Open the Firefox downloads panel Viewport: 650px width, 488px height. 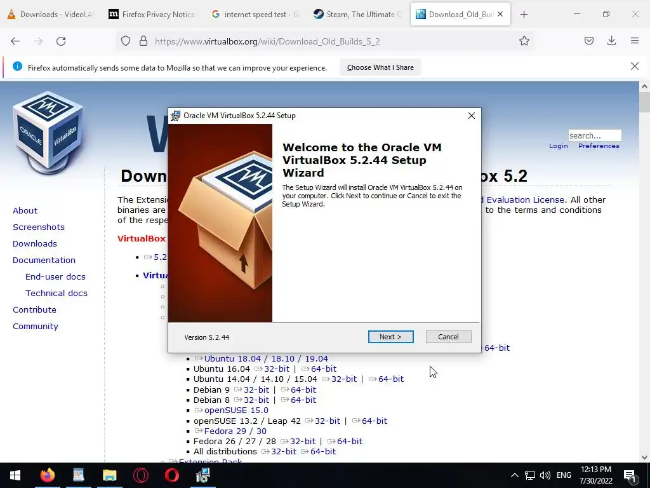coord(611,41)
